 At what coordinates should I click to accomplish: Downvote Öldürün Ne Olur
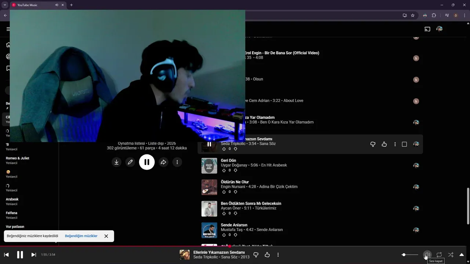(x=235, y=192)
